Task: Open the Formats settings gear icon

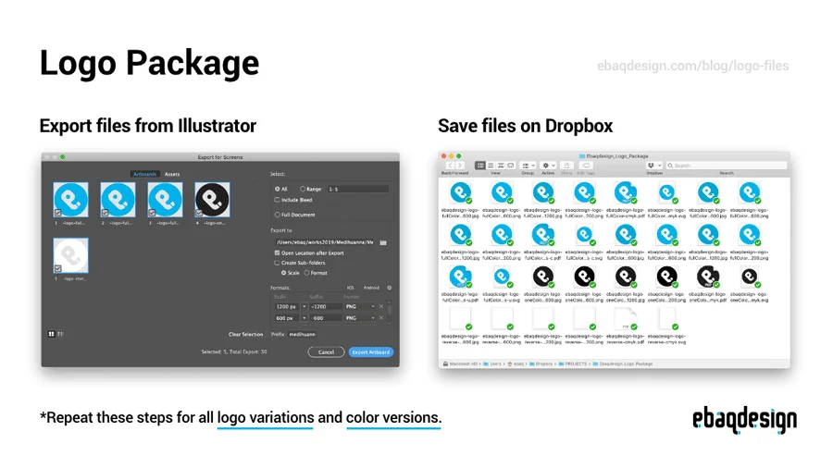Action: coord(390,288)
